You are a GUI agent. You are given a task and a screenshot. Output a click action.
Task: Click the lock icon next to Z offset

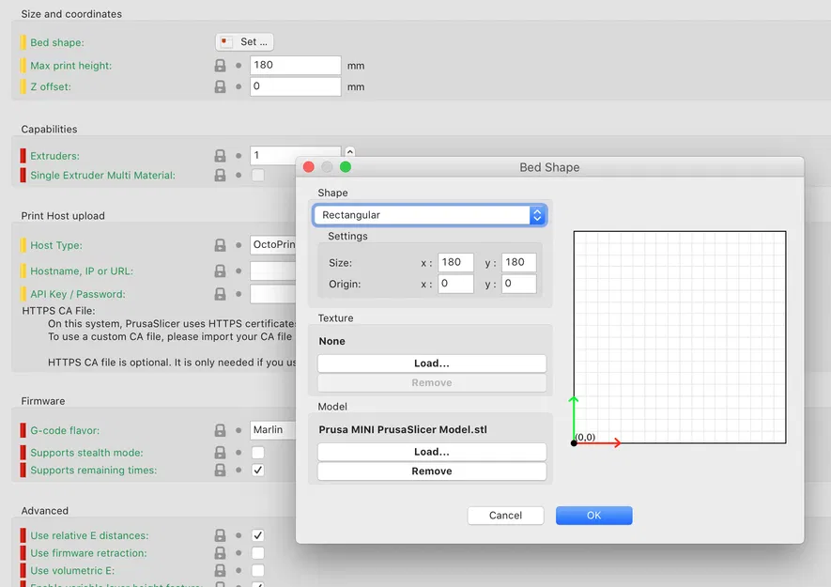tap(220, 86)
